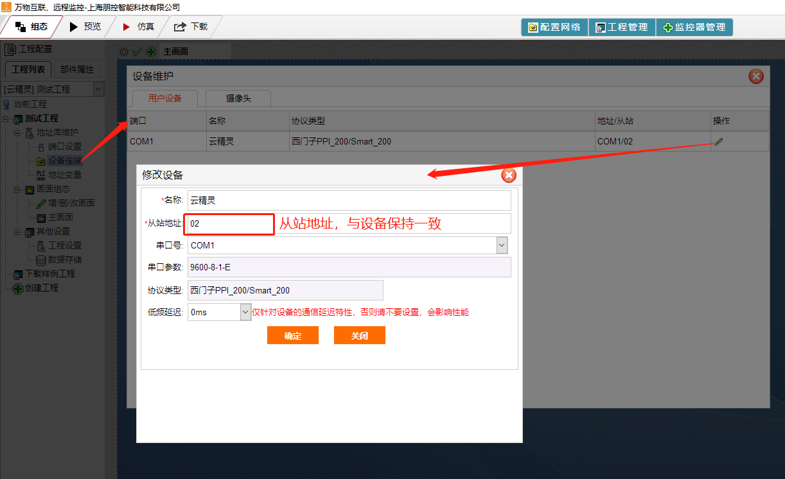This screenshot has height=479, width=785.
Task: Click the gear icon beside 主画面
Action: click(124, 51)
